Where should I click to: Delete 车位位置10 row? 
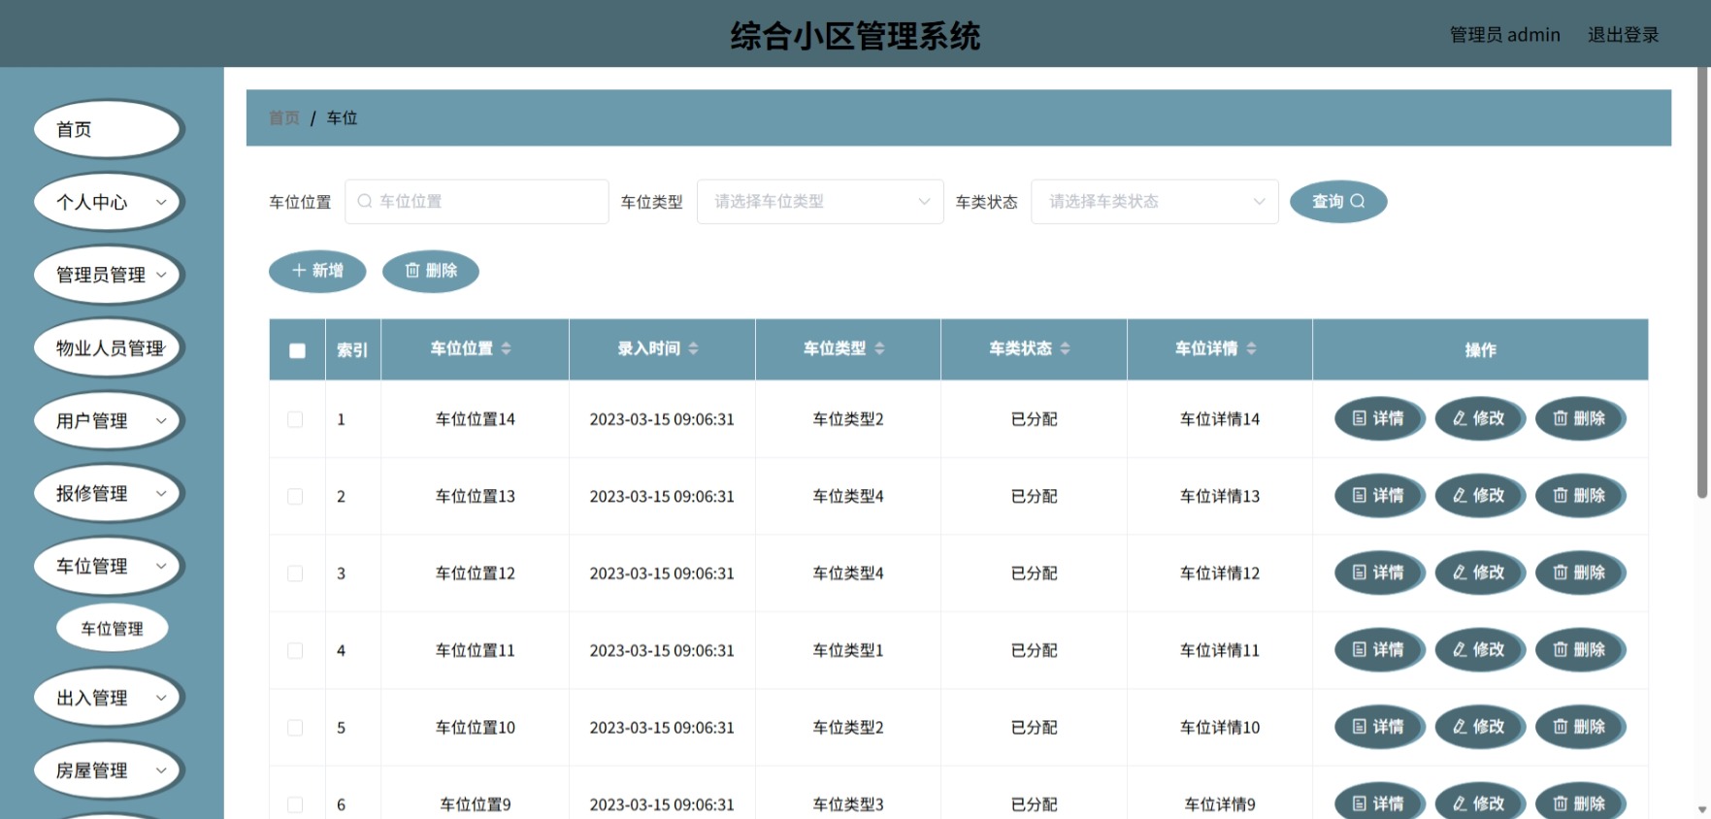pyautogui.click(x=1580, y=726)
